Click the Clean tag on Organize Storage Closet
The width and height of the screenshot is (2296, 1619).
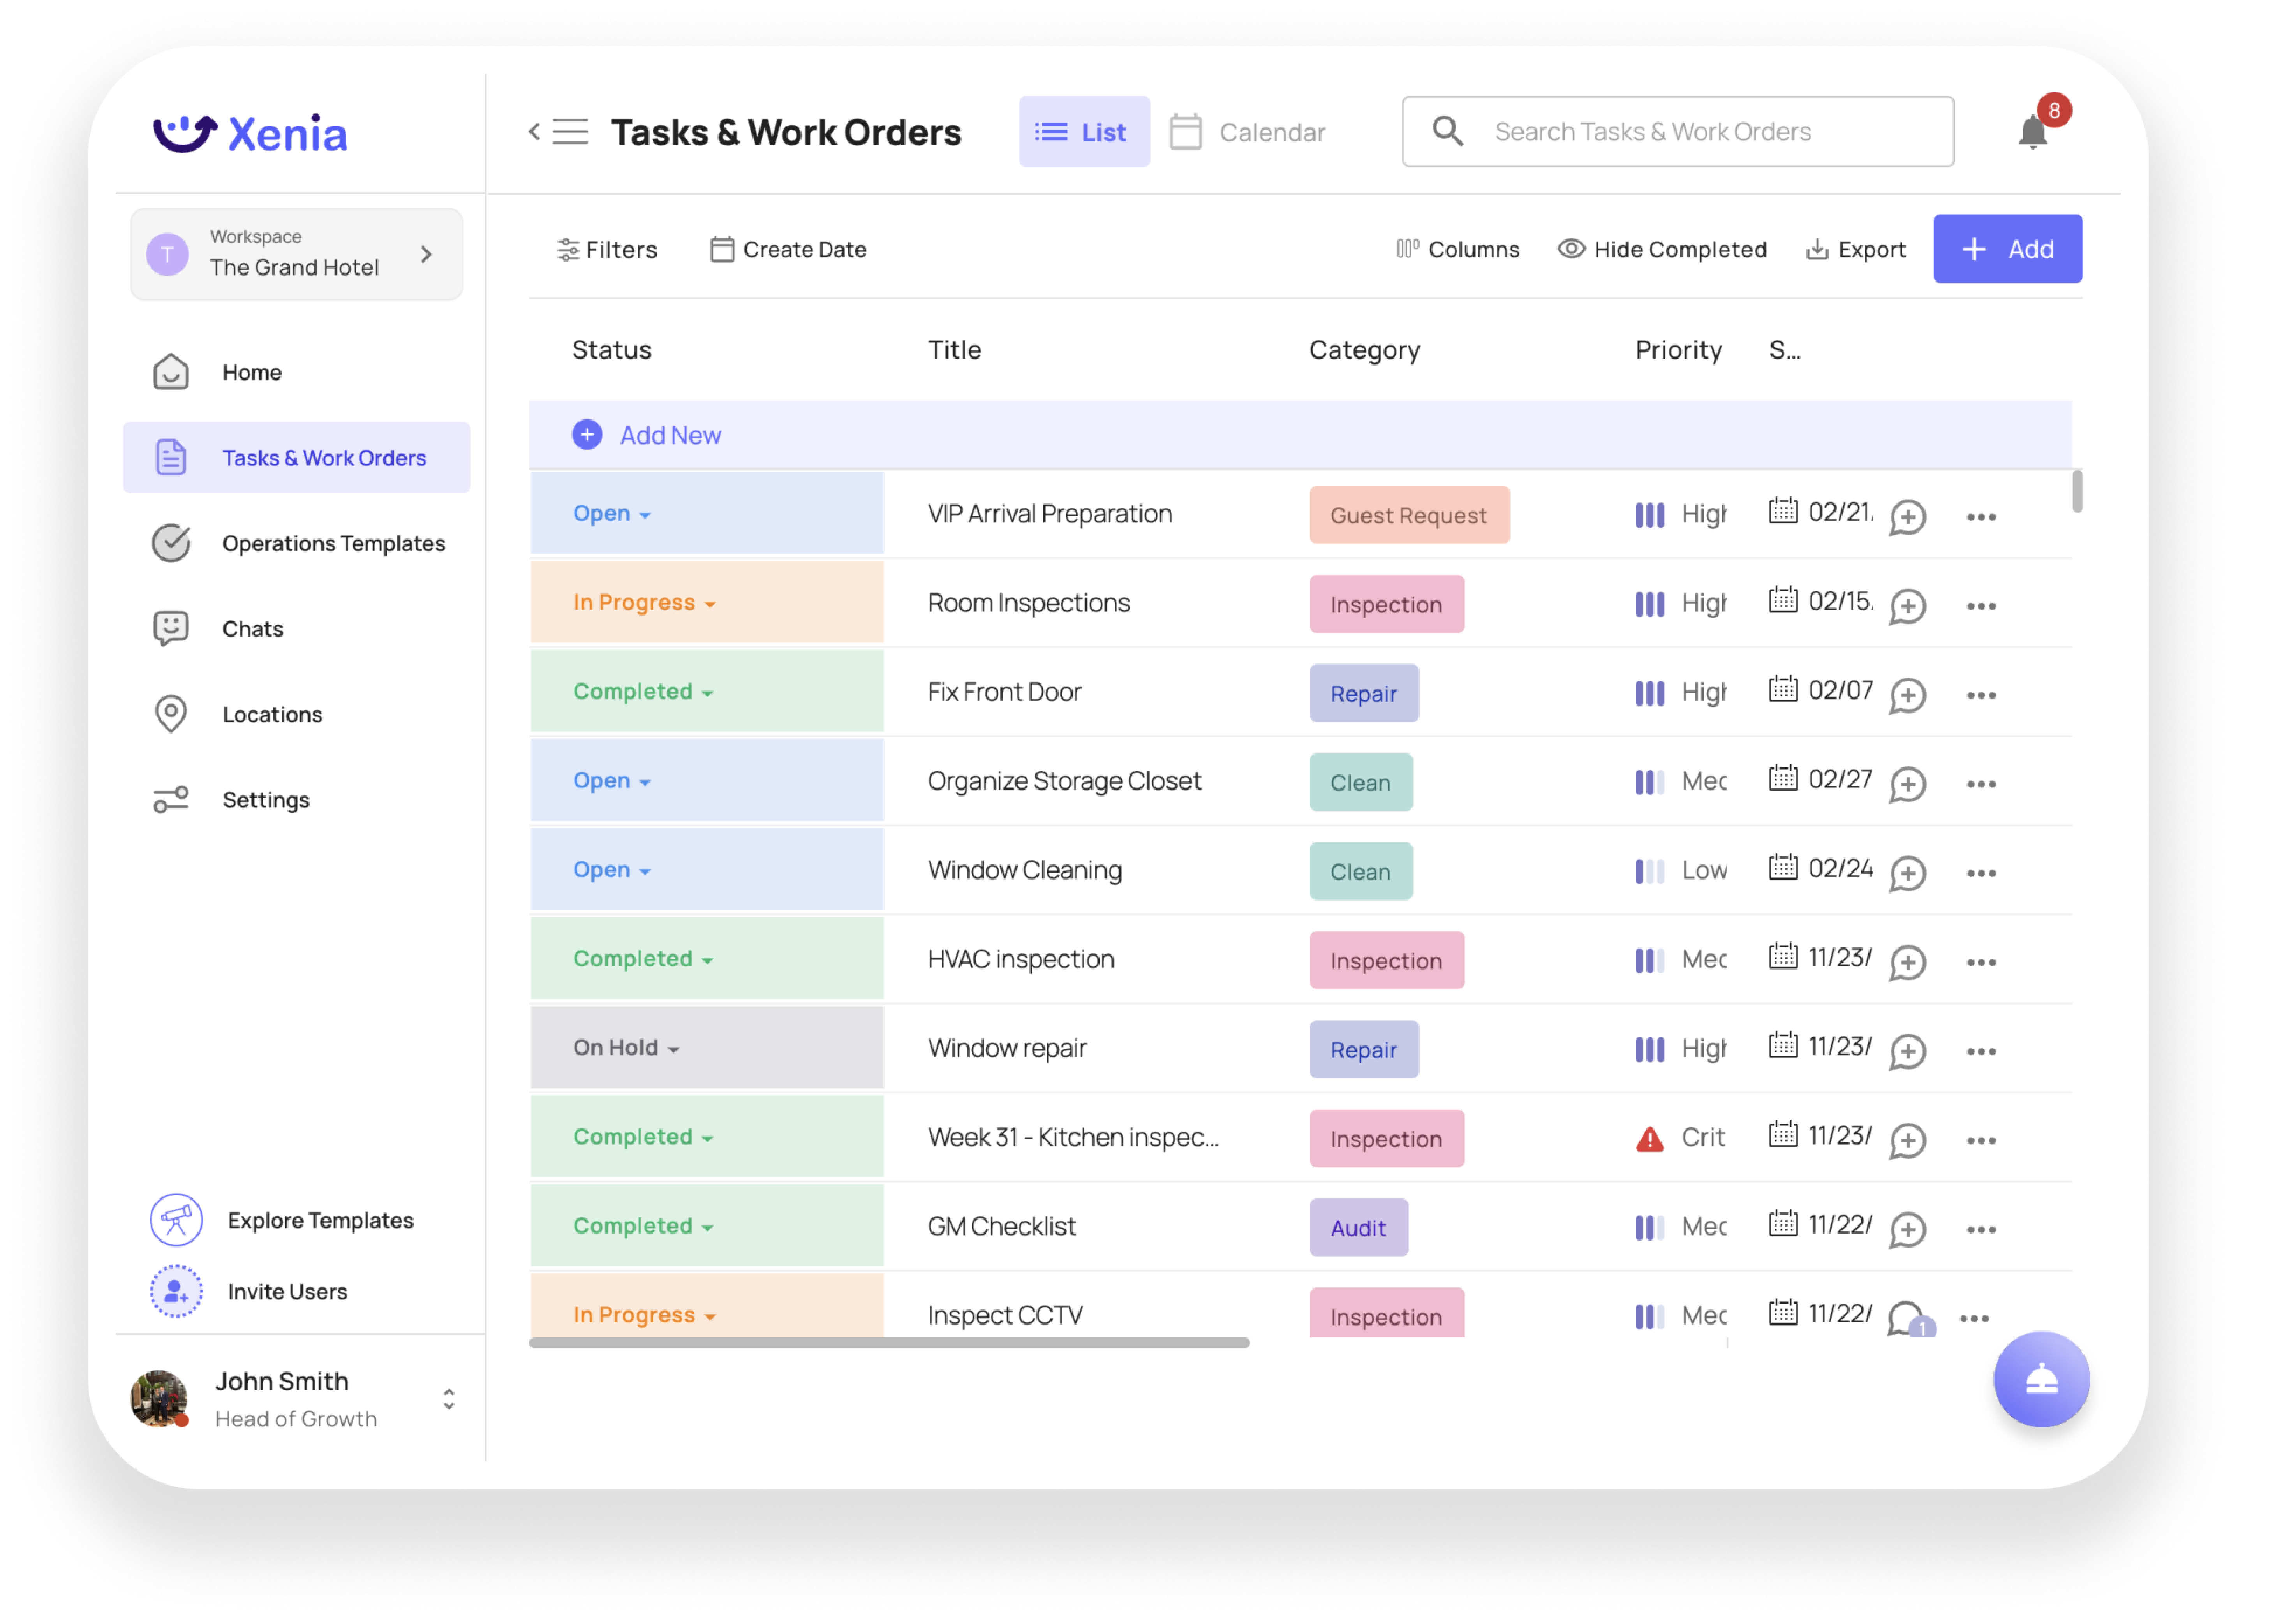point(1361,782)
